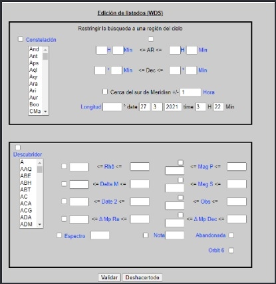
Task: Select Boo in constellation list
Action: pyautogui.click(x=34, y=104)
